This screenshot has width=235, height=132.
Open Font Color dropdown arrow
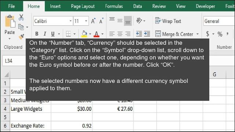[x=102, y=34]
